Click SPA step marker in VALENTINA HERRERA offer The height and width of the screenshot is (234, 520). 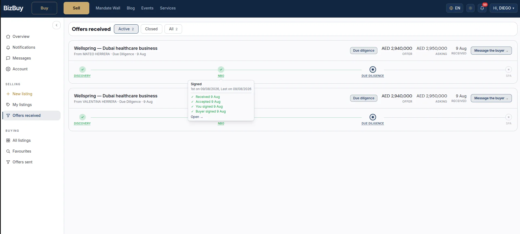click(x=509, y=117)
